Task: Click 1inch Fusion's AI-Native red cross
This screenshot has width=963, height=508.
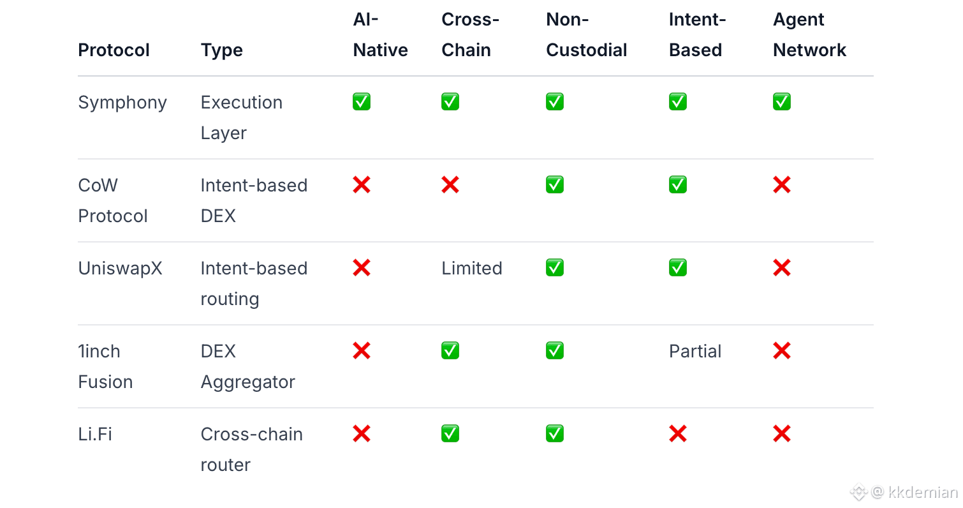Action: (x=362, y=351)
